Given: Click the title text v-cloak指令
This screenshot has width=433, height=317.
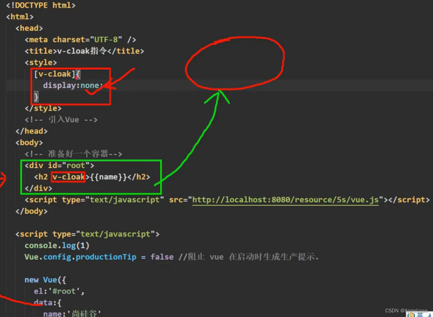Looking at the screenshot, I should (82, 51).
